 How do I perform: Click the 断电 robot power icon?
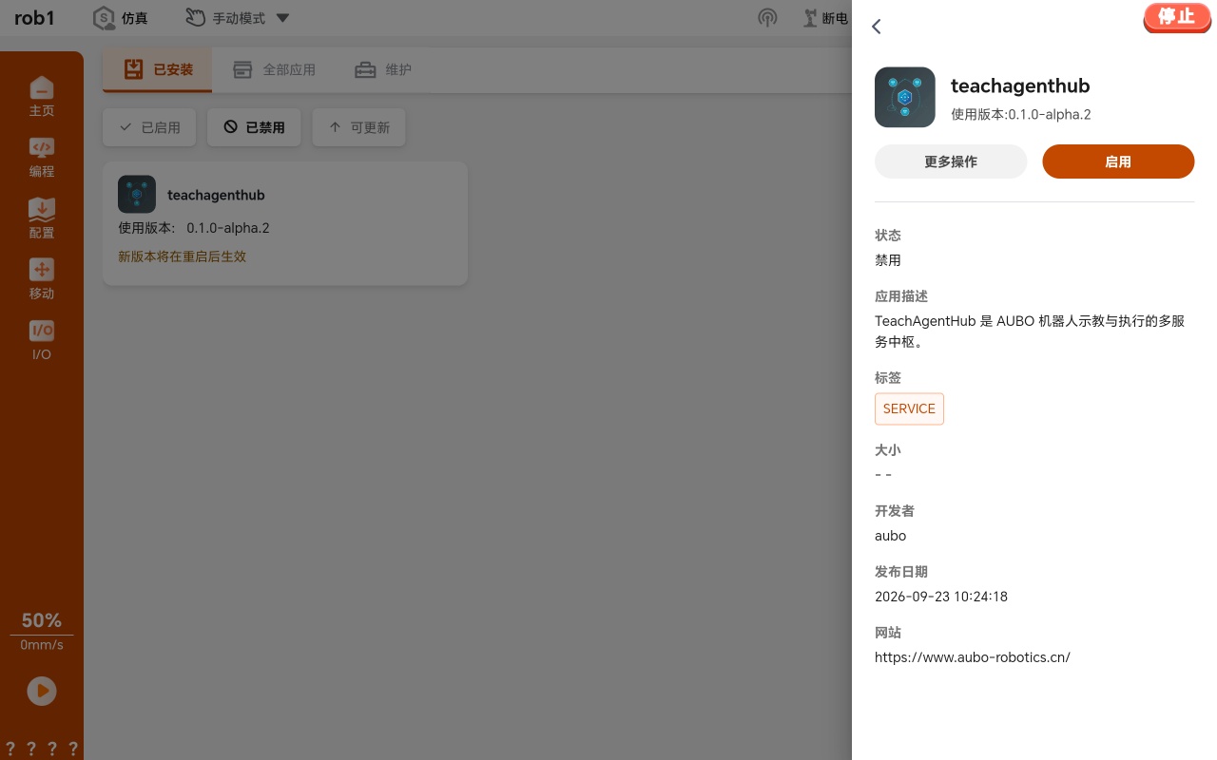811,18
